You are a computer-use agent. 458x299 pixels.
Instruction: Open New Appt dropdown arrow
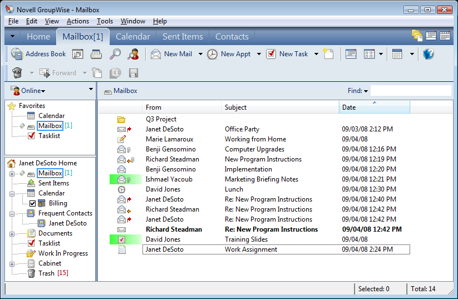pos(259,54)
